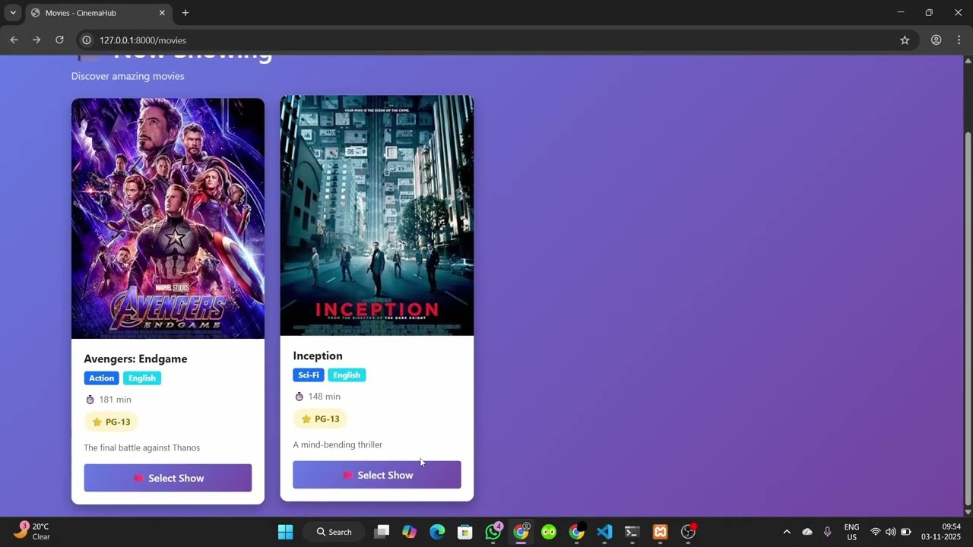973x547 pixels.
Task: Launch Microsoft Edge from taskbar
Action: tap(437, 532)
